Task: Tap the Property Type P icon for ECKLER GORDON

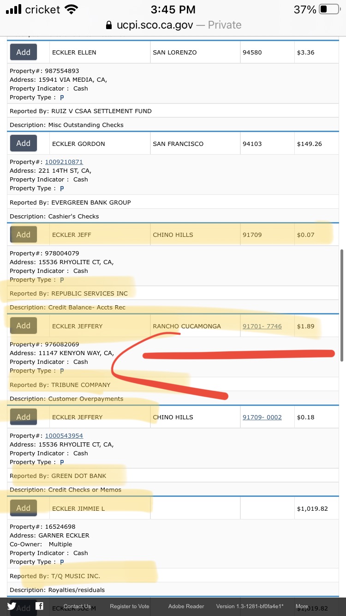Action: [62, 188]
